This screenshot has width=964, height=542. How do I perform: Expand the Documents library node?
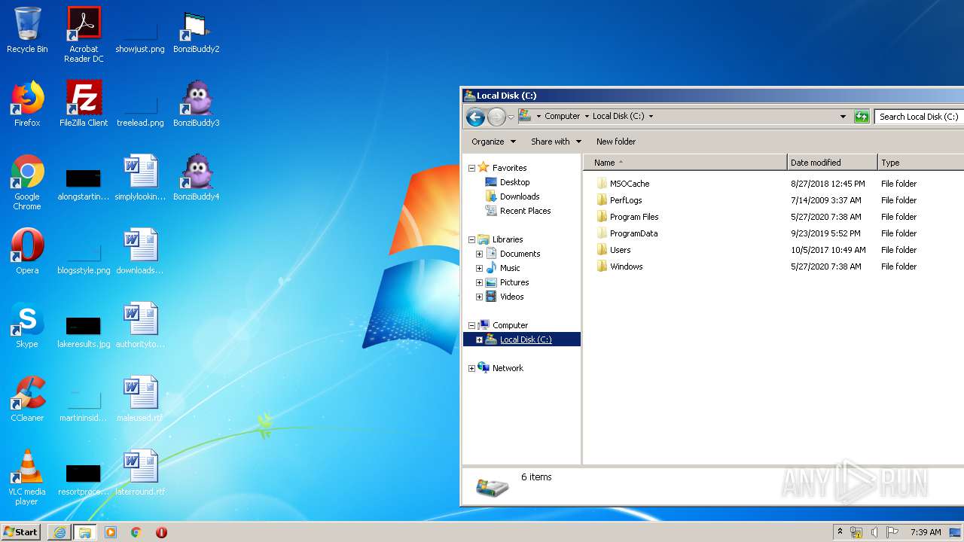(479, 254)
